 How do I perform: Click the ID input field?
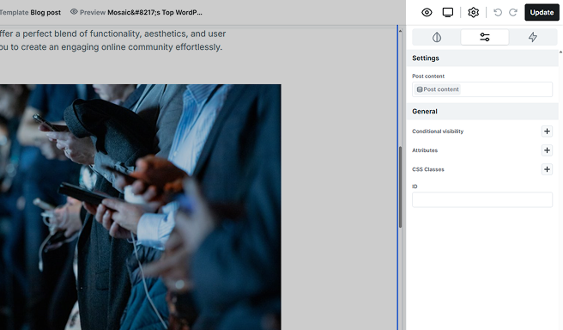click(x=482, y=199)
